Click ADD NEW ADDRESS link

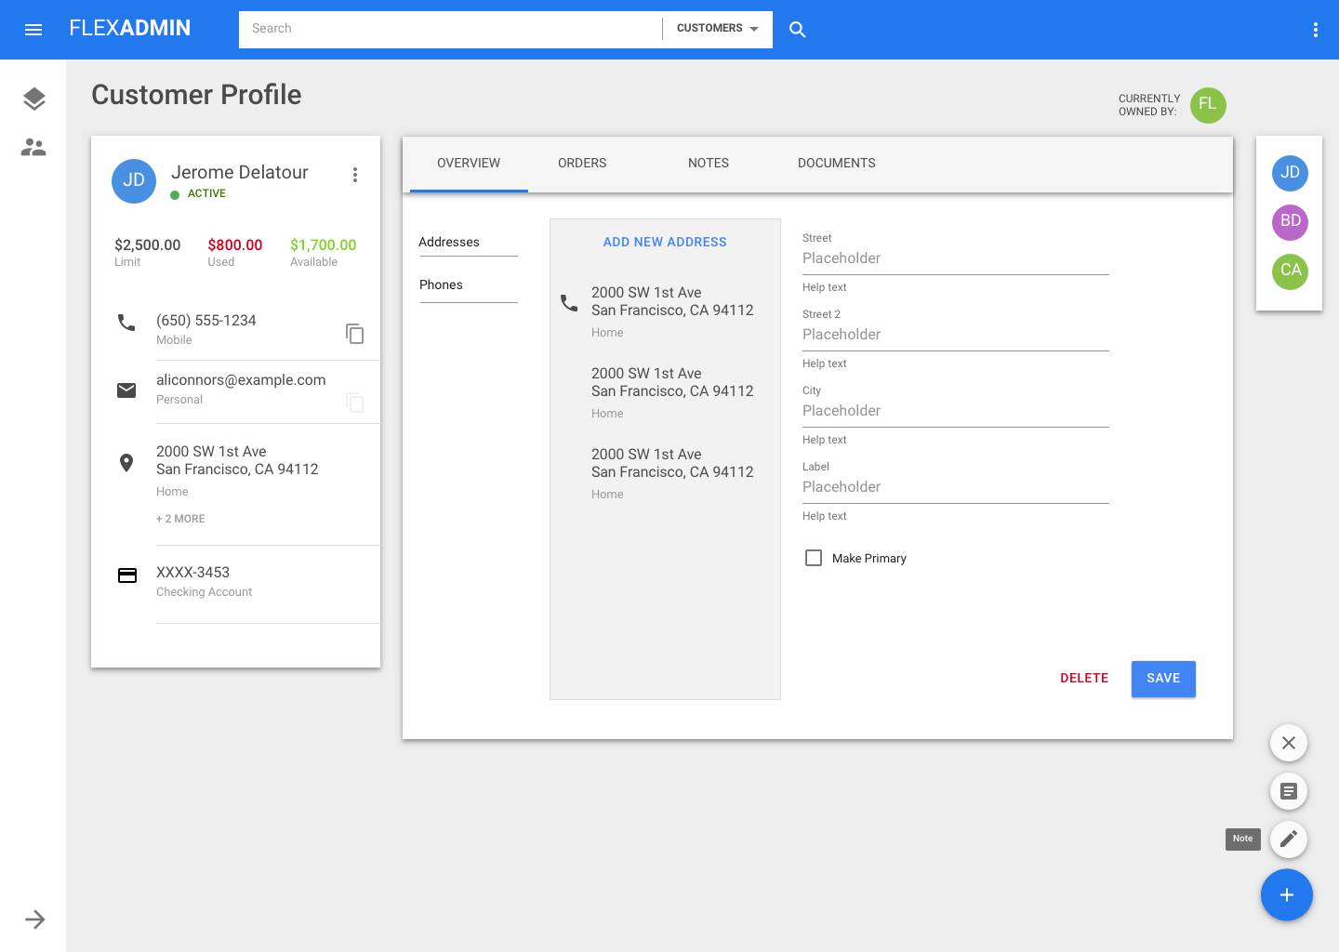click(665, 242)
